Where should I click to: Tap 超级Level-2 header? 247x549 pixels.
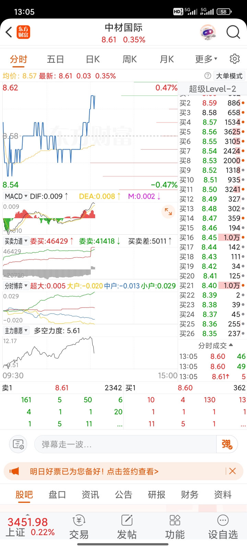(x=212, y=89)
